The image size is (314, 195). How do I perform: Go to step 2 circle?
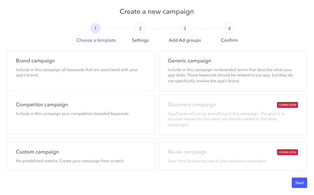pos(140,29)
